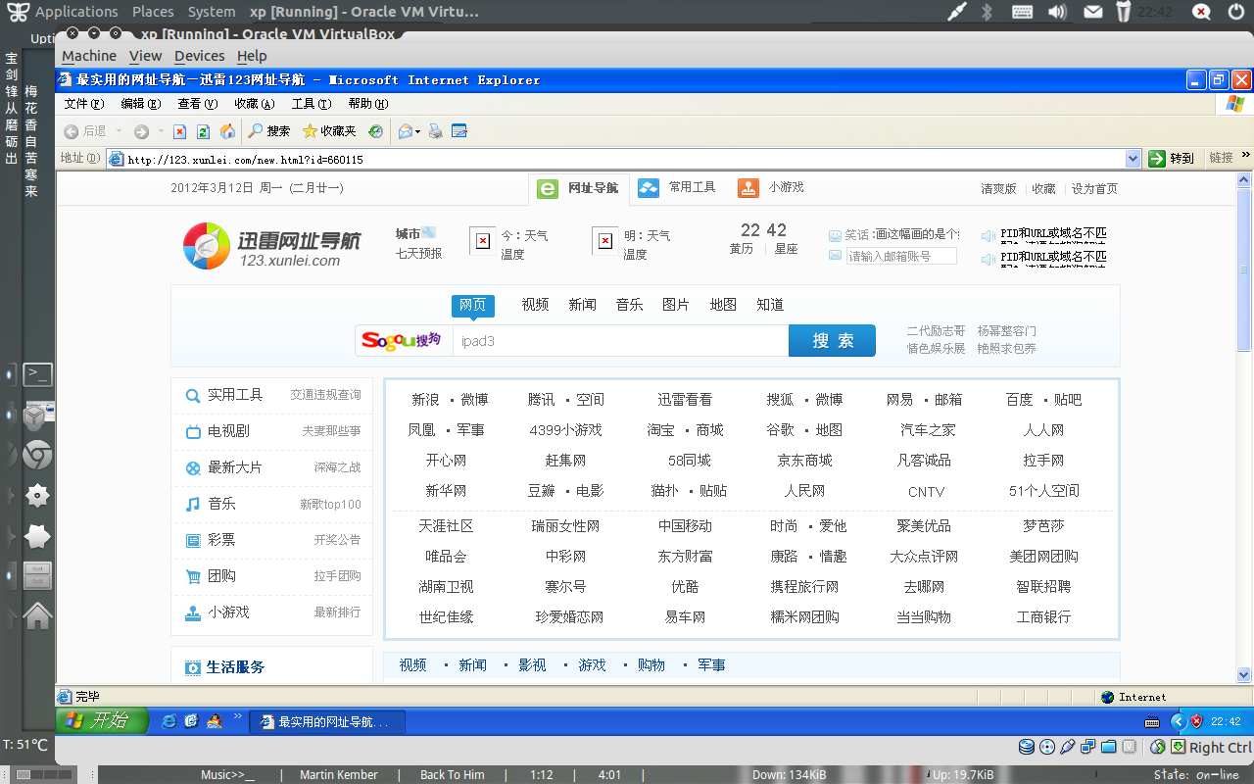This screenshot has width=1254, height=784.
Task: Switch to the 常用工具 tab
Action: click(678, 188)
